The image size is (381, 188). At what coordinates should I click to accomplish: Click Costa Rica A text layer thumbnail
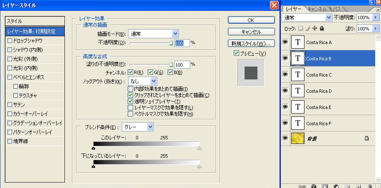point(297,42)
